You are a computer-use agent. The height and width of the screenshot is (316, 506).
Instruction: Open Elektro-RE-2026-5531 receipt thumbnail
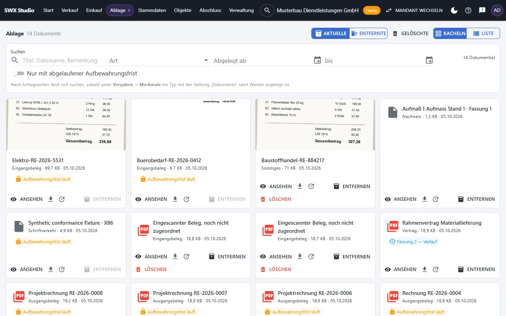(x=66, y=124)
